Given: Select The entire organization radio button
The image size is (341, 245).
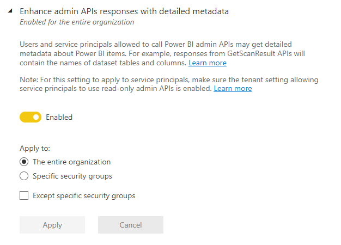Looking at the screenshot, I should (24, 162).
